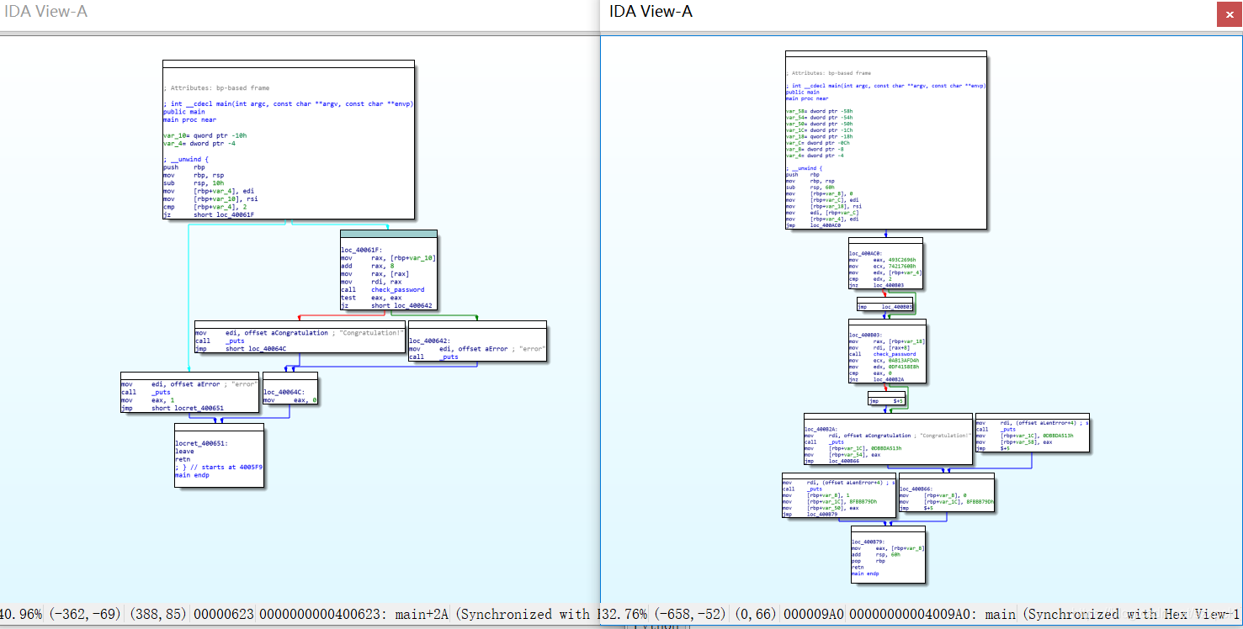Image resolution: width=1243 pixels, height=629 pixels.
Task: Close the right IDA View-A pane
Action: click(1229, 13)
